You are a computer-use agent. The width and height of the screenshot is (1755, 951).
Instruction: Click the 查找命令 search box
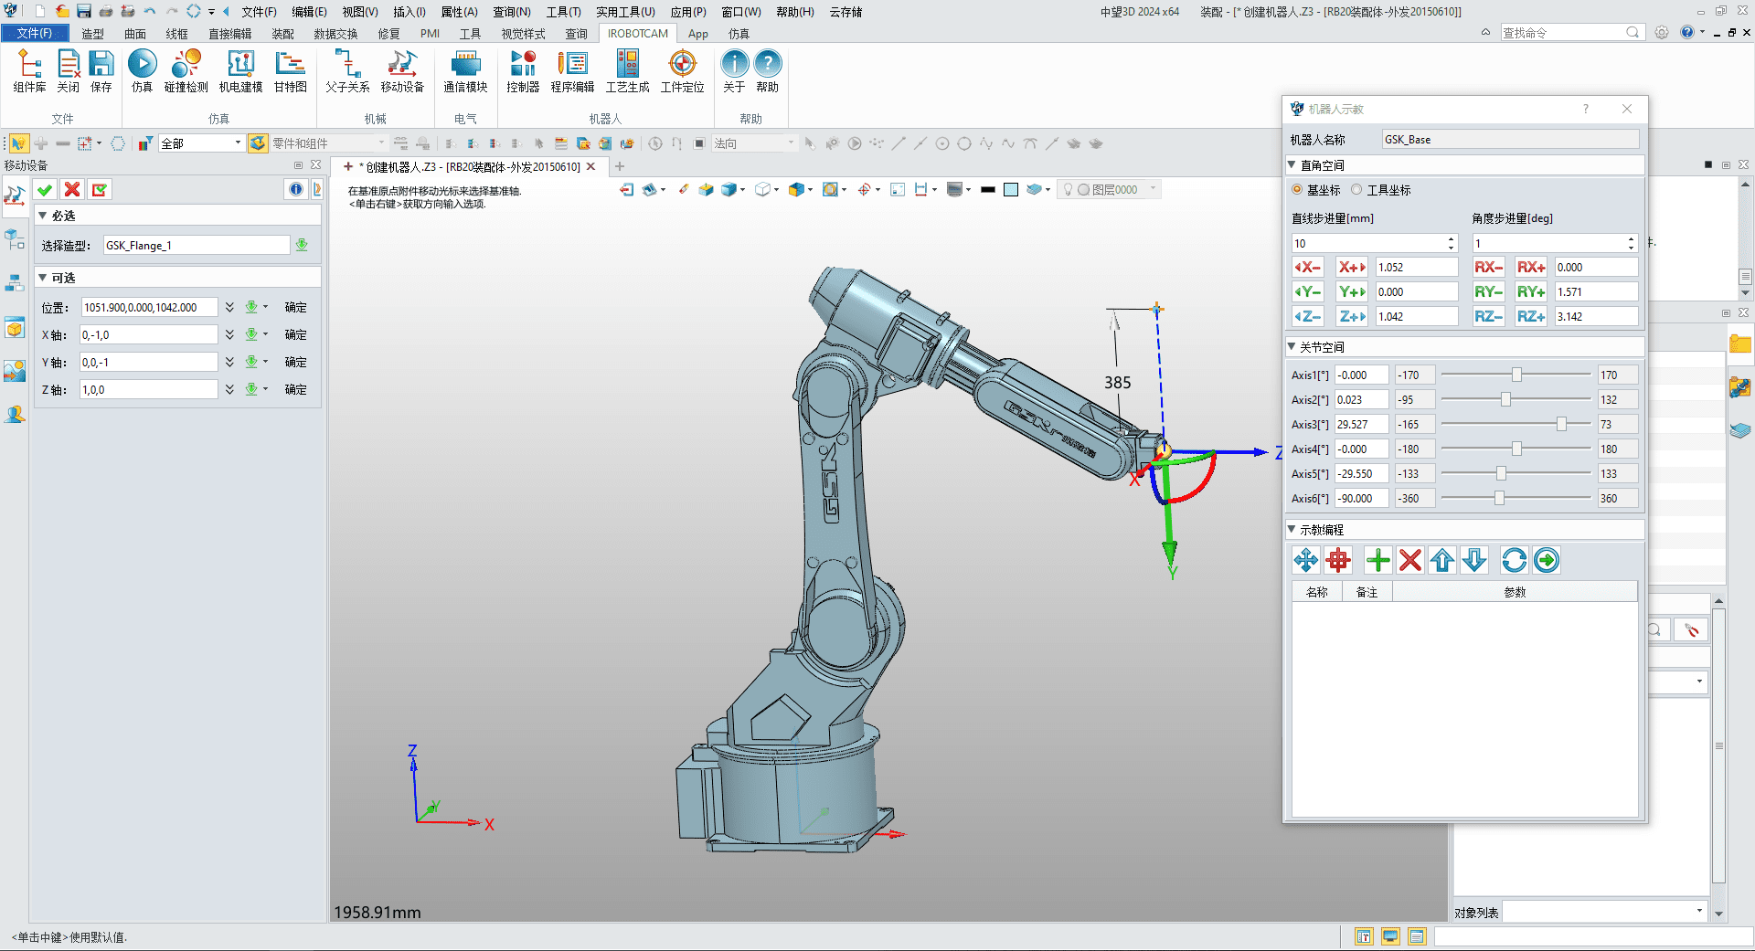click(1571, 32)
